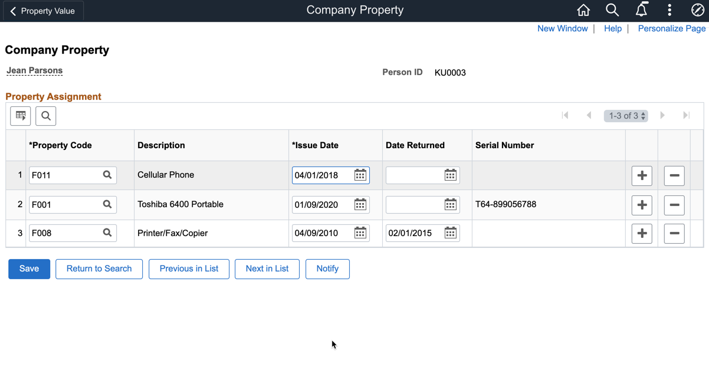The image size is (709, 376).
Task: Click the NavBar compass icon
Action: click(x=697, y=10)
